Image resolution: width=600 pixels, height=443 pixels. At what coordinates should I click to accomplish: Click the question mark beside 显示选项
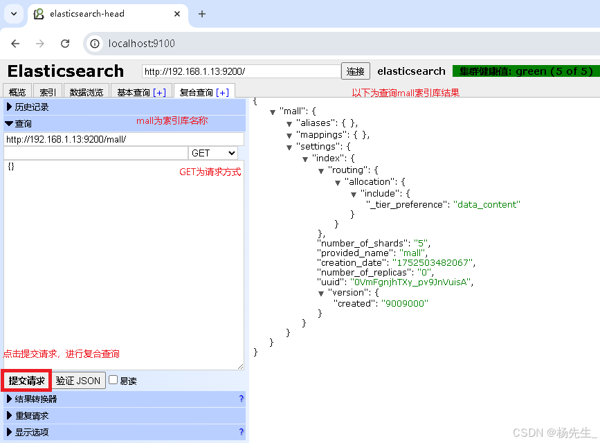(x=241, y=433)
